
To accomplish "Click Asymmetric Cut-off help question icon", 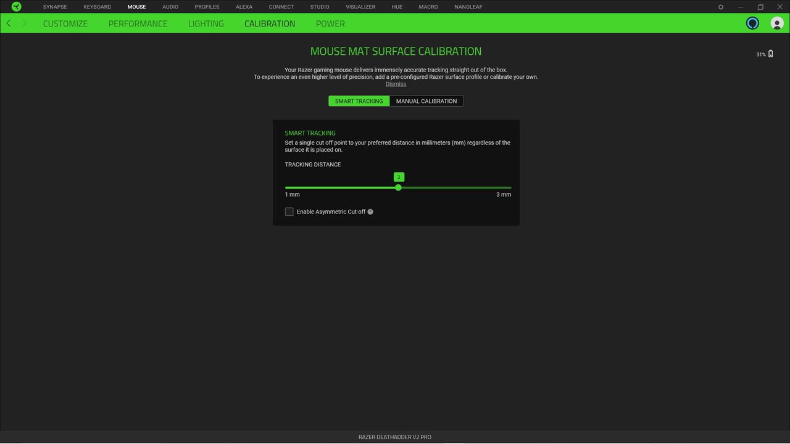I will [370, 212].
